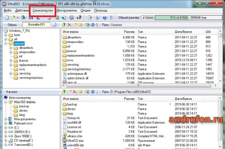Screen dimensions: 225x149
Task: Expand the servicing tree node
Action: tap(11, 74)
